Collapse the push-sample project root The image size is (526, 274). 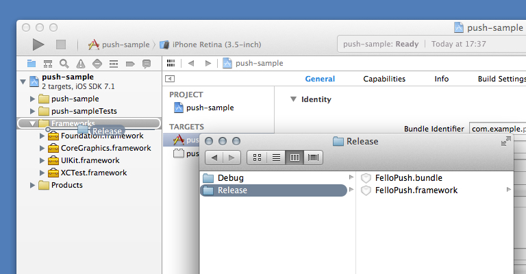(23, 82)
